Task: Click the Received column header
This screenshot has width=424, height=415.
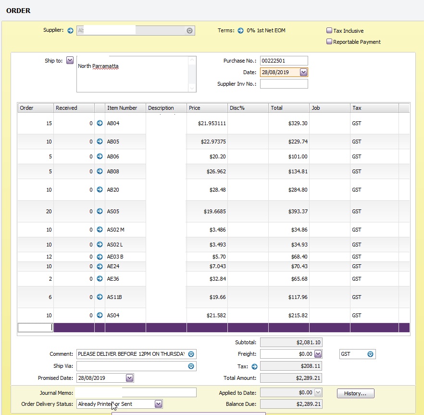Action: [74, 108]
